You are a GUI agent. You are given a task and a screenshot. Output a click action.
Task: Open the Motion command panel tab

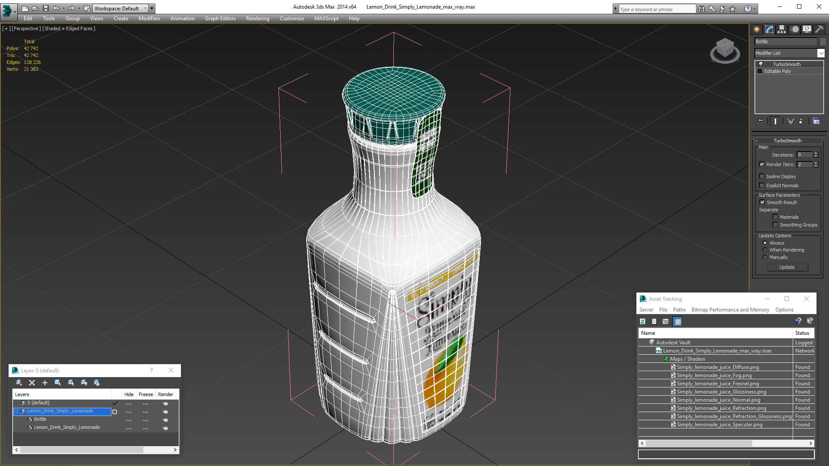[x=795, y=29]
